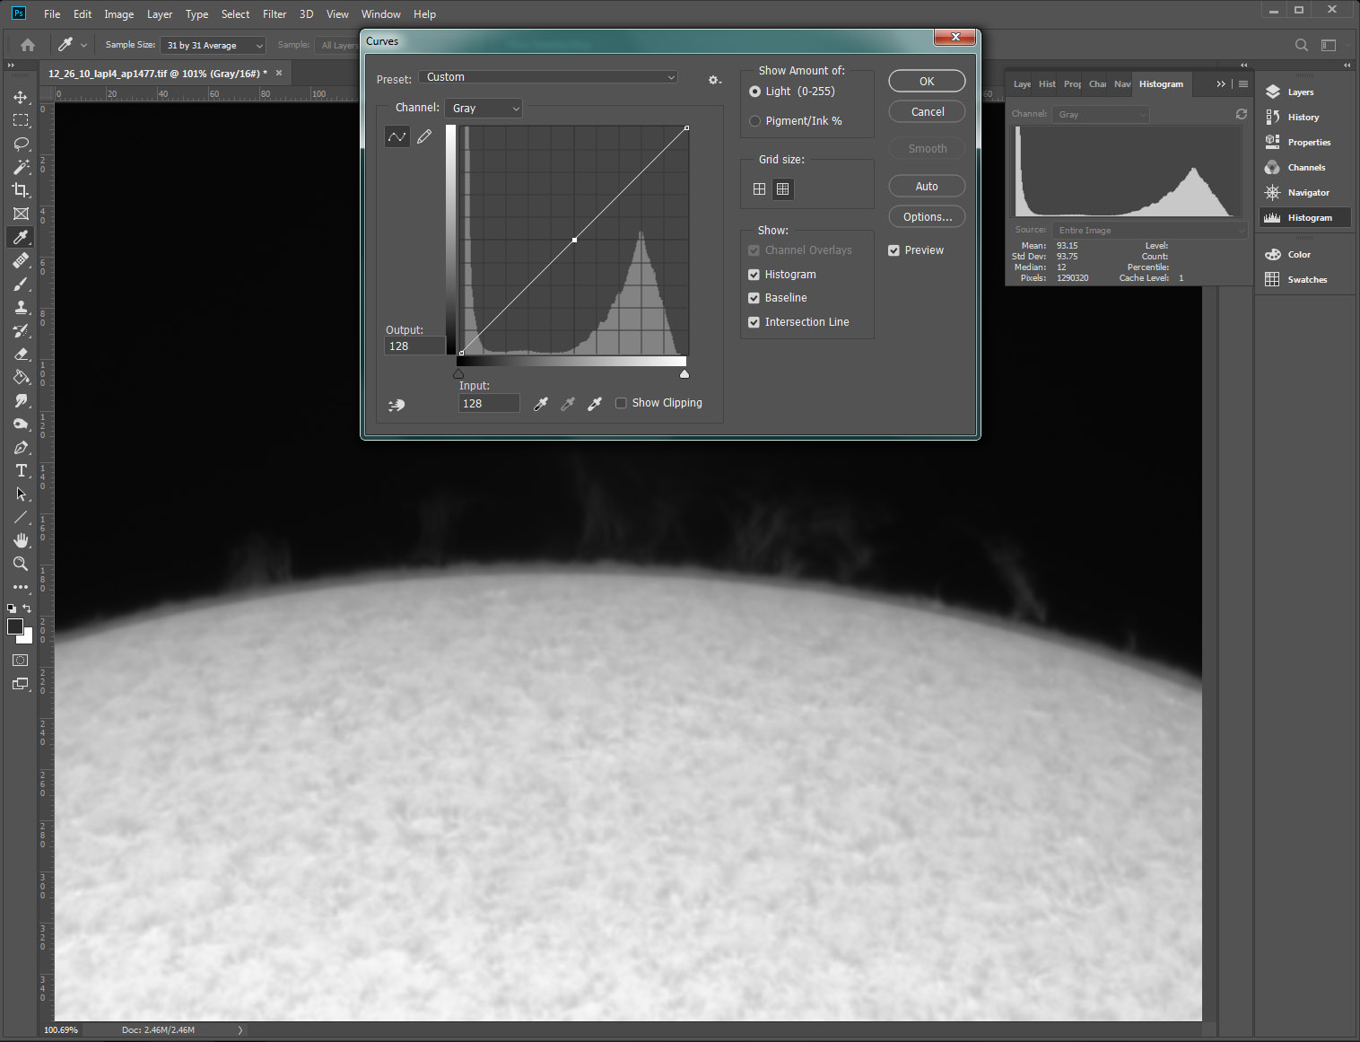Open the Channel Gray dropdown in Curves
This screenshot has width=1360, height=1042.
[x=484, y=108]
